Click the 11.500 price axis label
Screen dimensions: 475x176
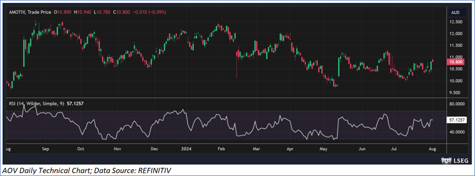(455, 45)
